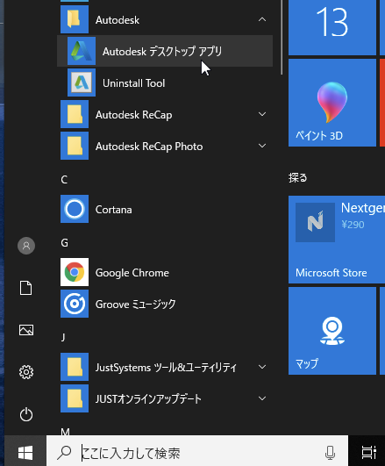This screenshot has width=385, height=466.
Task: Expand the Autodesk ReCap folder chevron
Action: [x=262, y=114]
